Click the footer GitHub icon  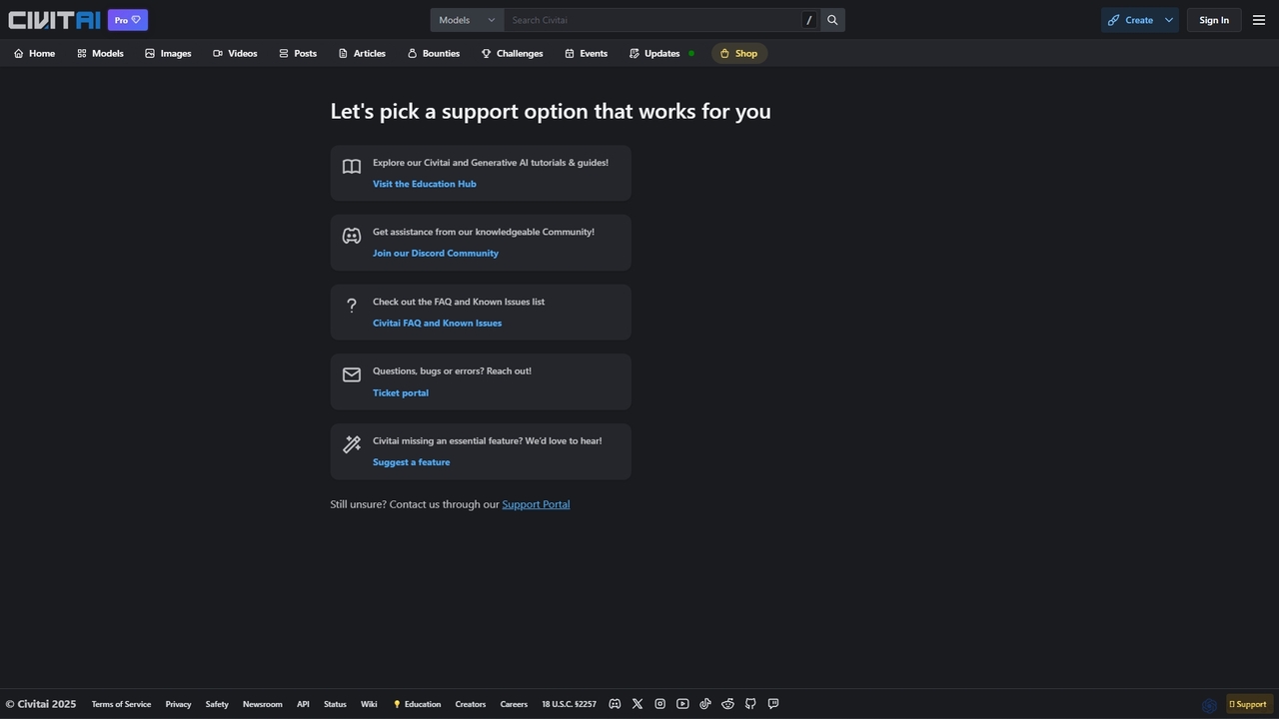coord(750,704)
